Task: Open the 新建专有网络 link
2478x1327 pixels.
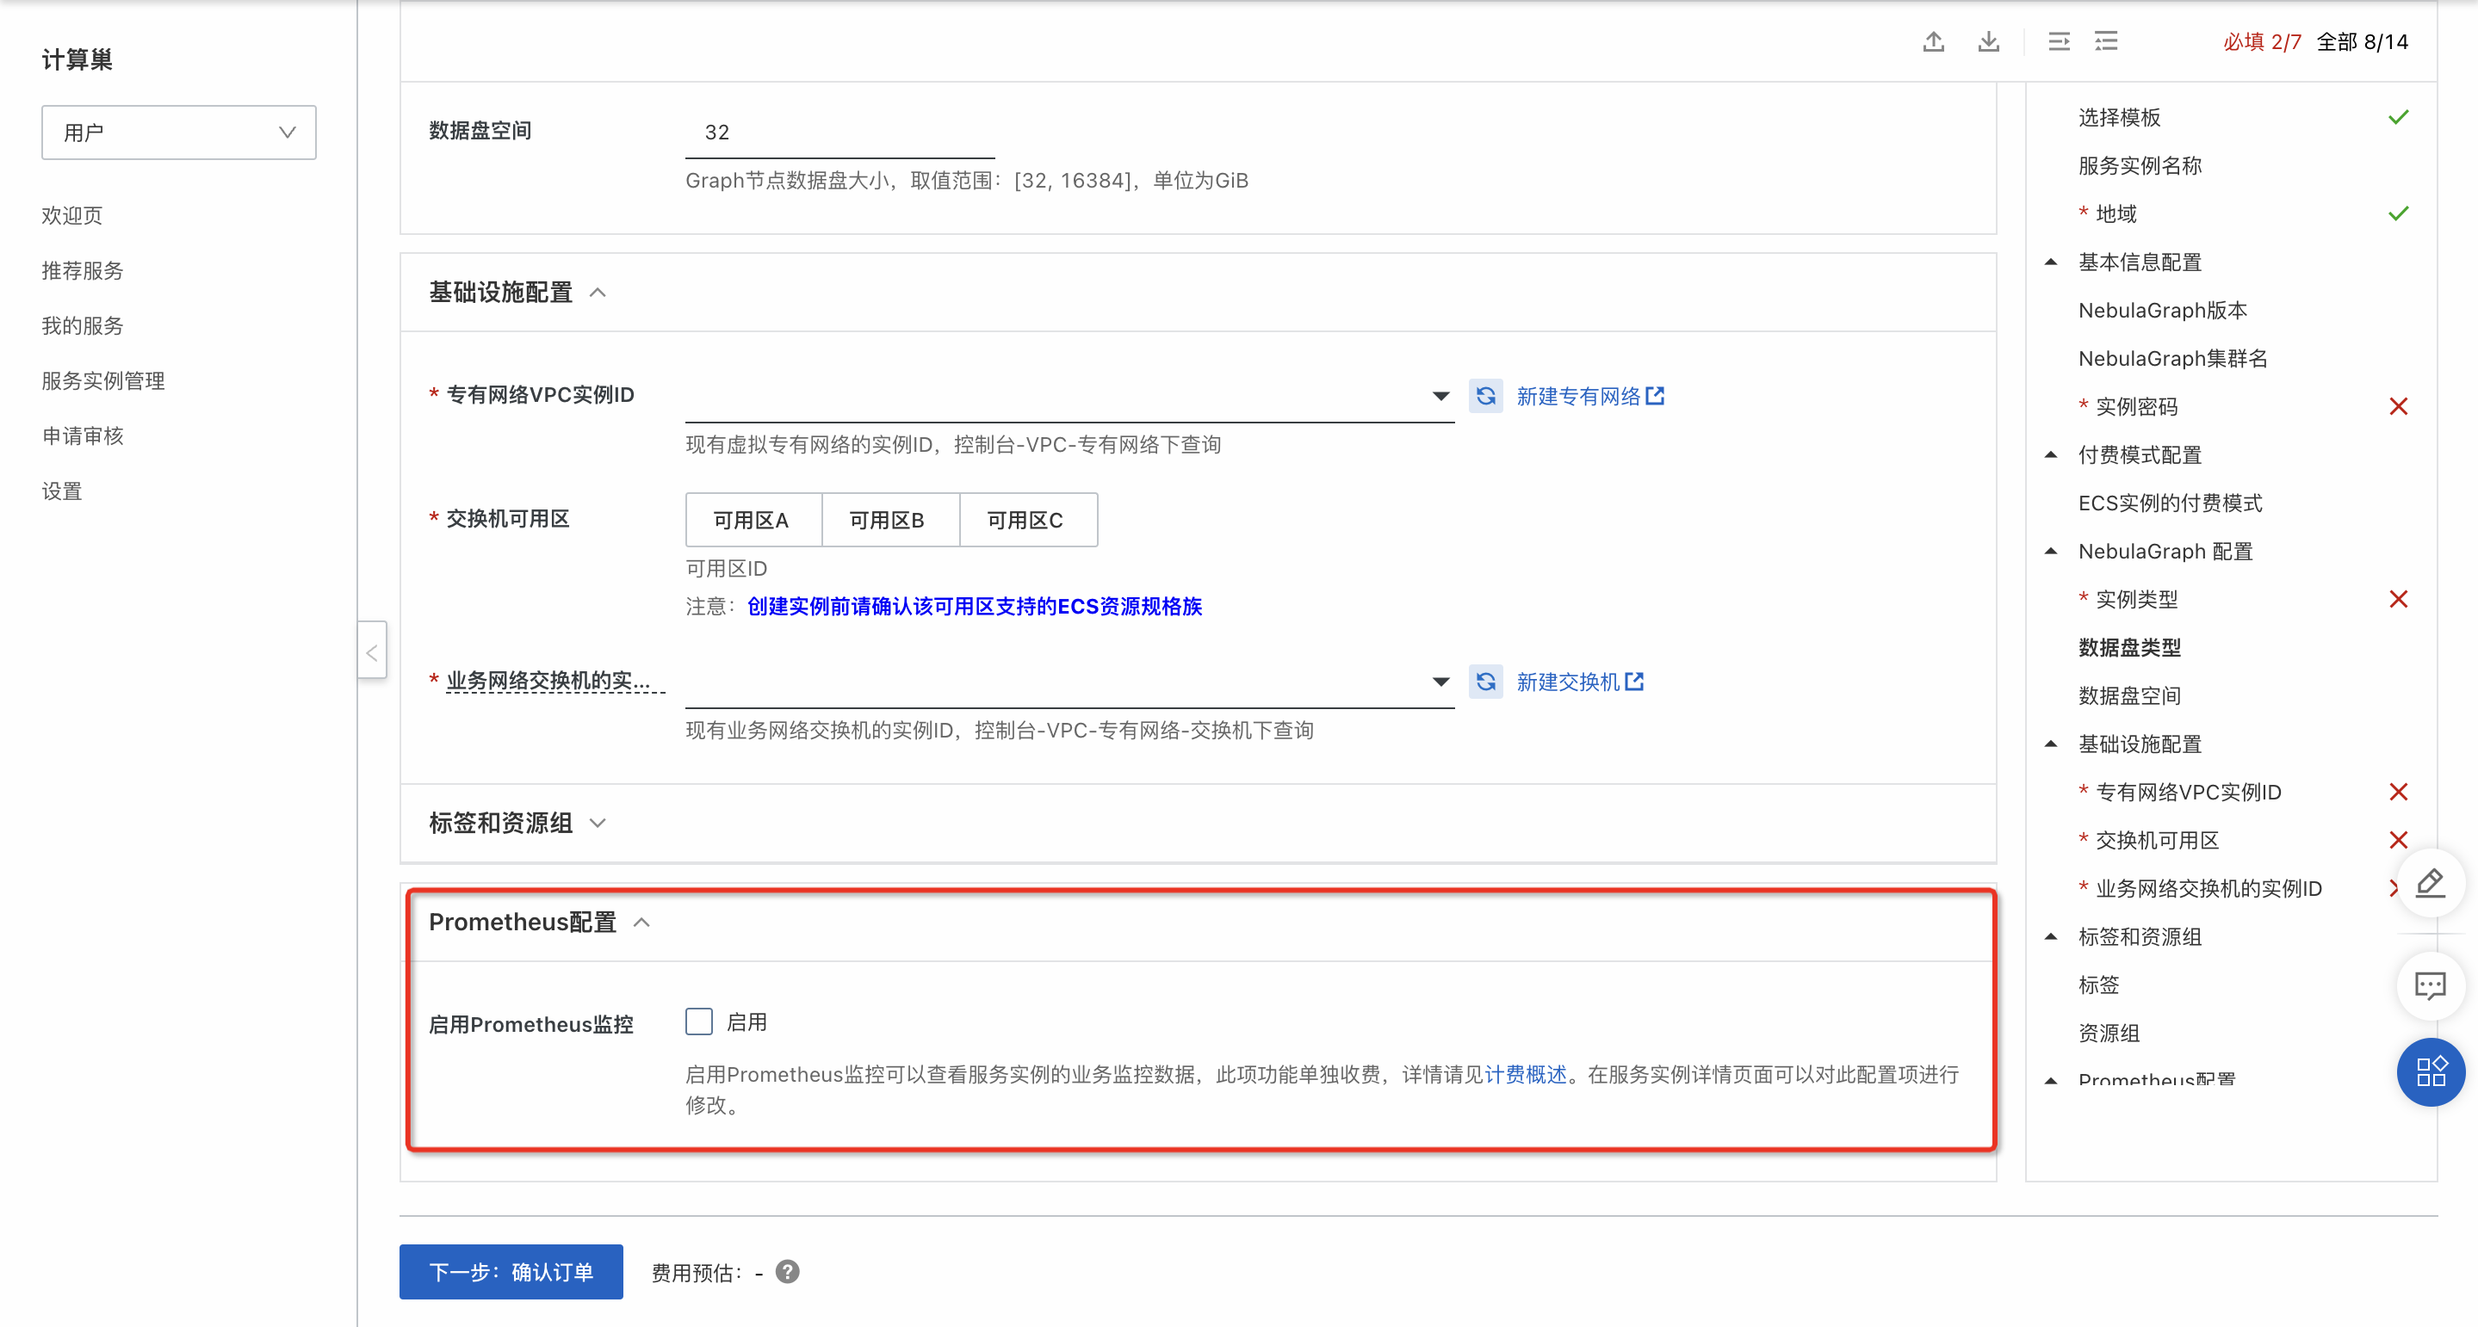Action: (1590, 395)
